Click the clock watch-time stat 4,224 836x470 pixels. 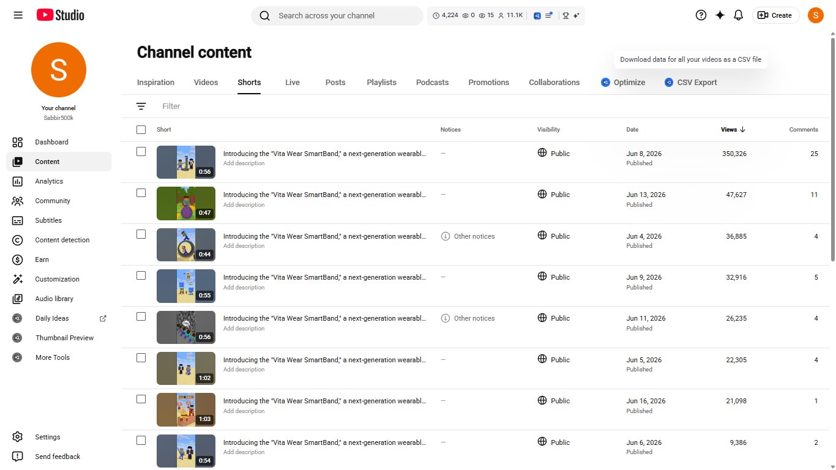click(445, 15)
